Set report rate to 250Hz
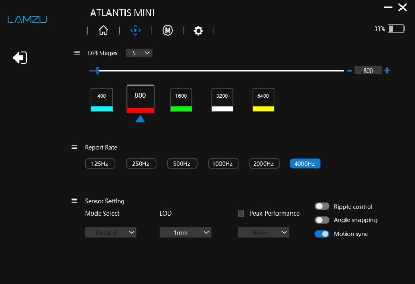Screen dimensions: 415x284 141,164
